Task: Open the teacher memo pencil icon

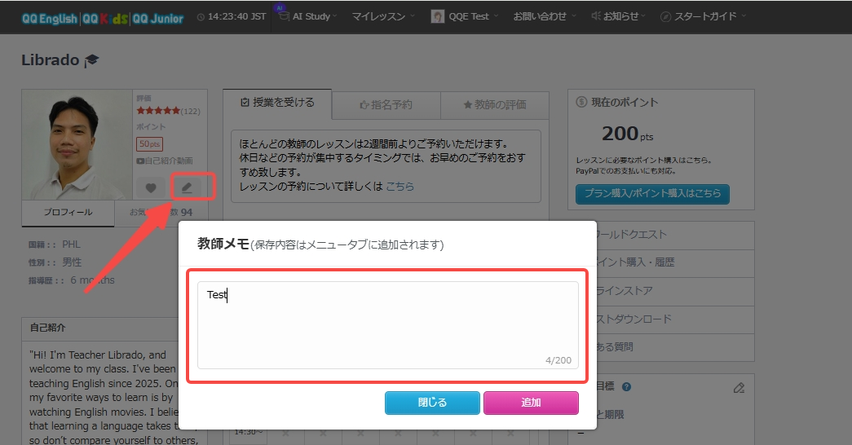Action: 187,188
